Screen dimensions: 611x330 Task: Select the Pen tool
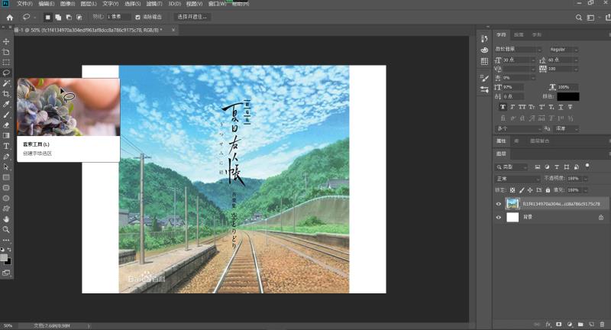[6, 157]
